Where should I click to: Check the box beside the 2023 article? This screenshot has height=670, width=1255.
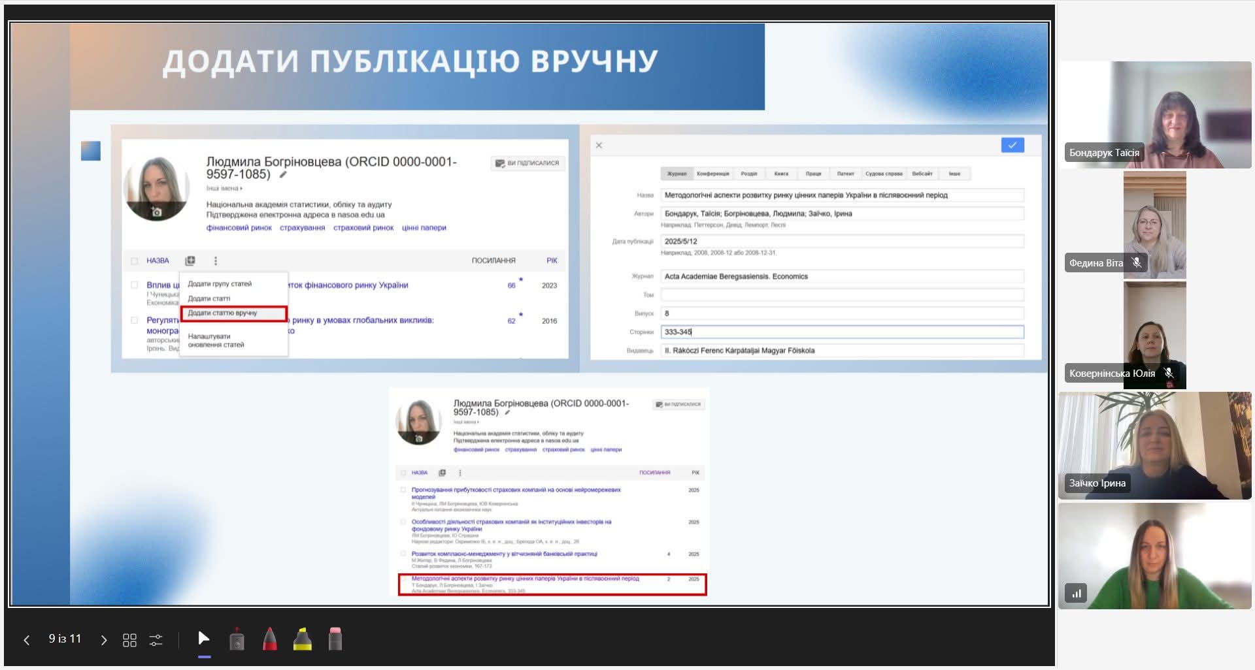tap(134, 285)
